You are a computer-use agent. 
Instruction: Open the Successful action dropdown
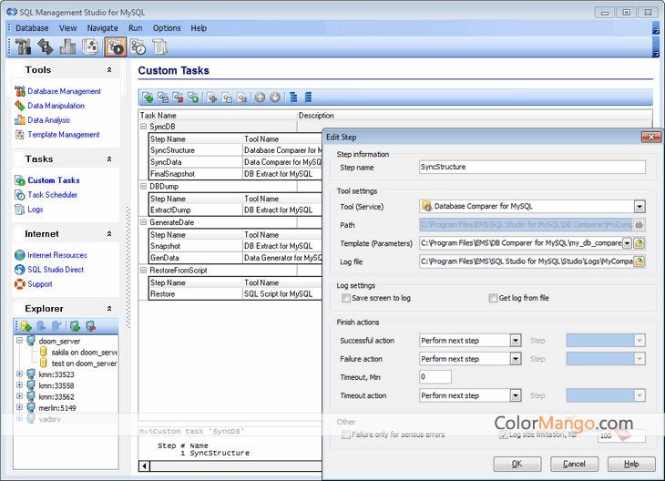click(516, 341)
